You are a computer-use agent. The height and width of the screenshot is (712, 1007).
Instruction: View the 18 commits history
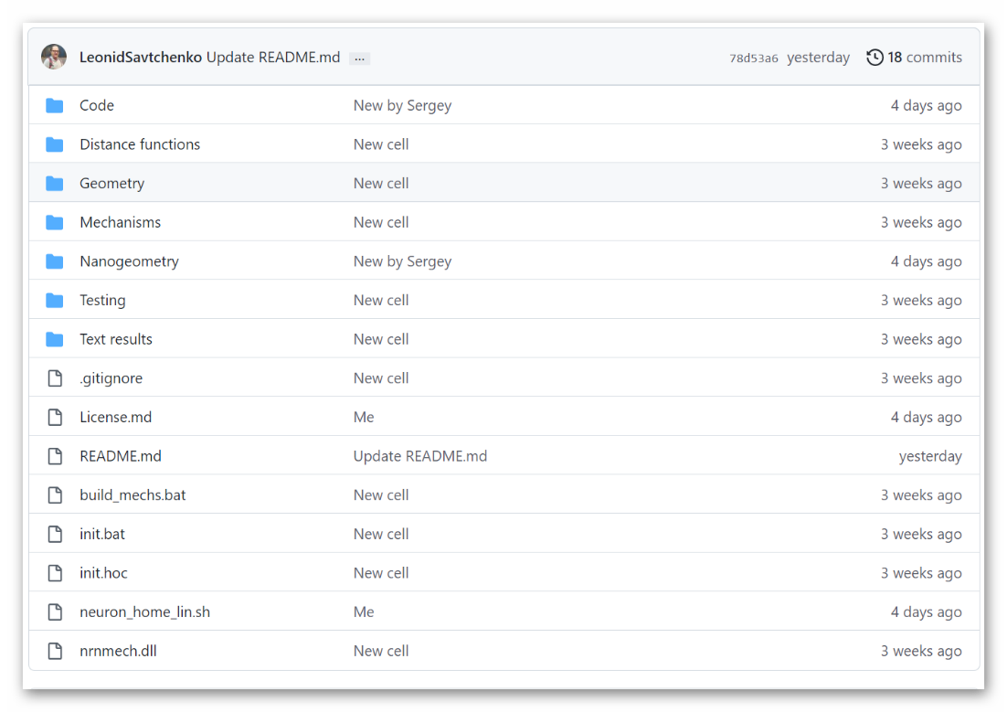(x=924, y=58)
